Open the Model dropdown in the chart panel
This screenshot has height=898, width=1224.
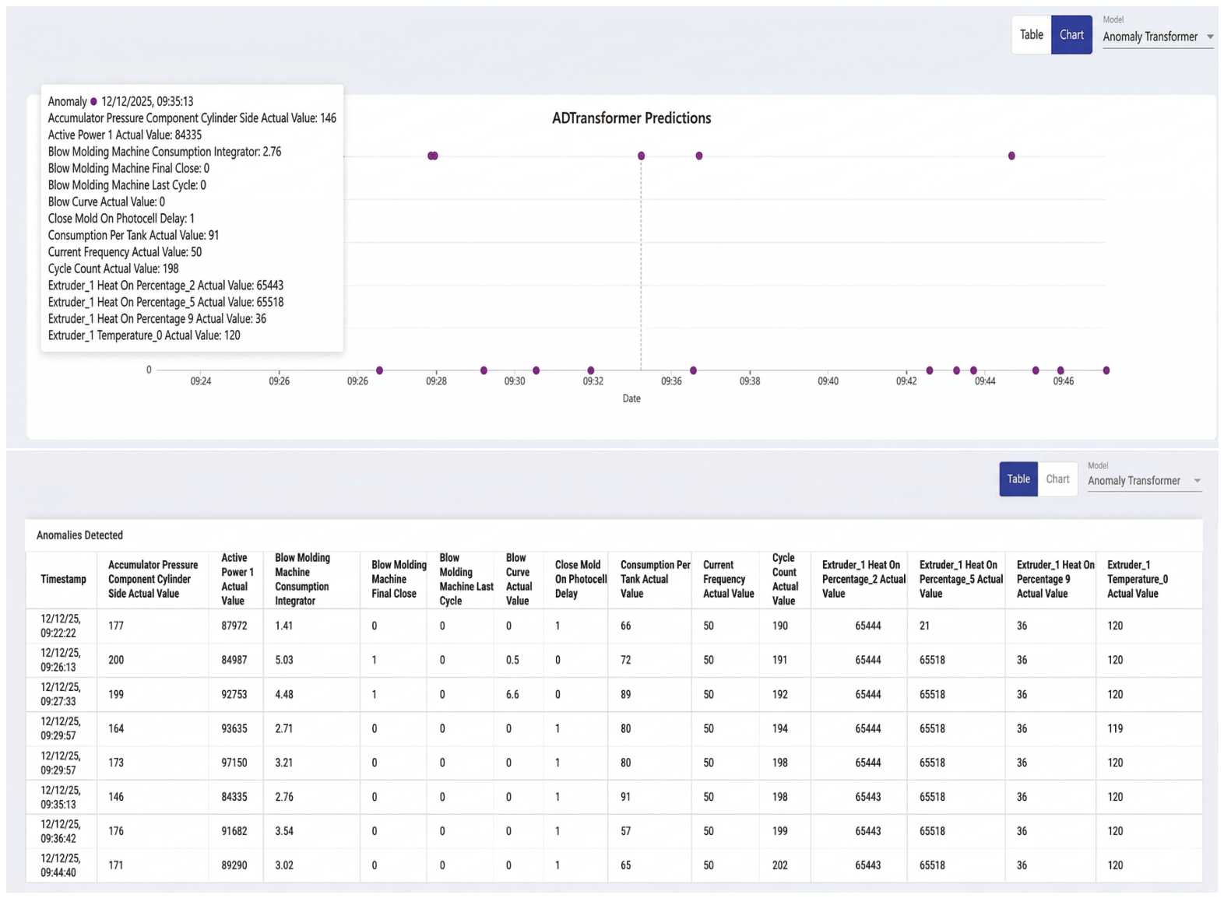(x=1158, y=37)
